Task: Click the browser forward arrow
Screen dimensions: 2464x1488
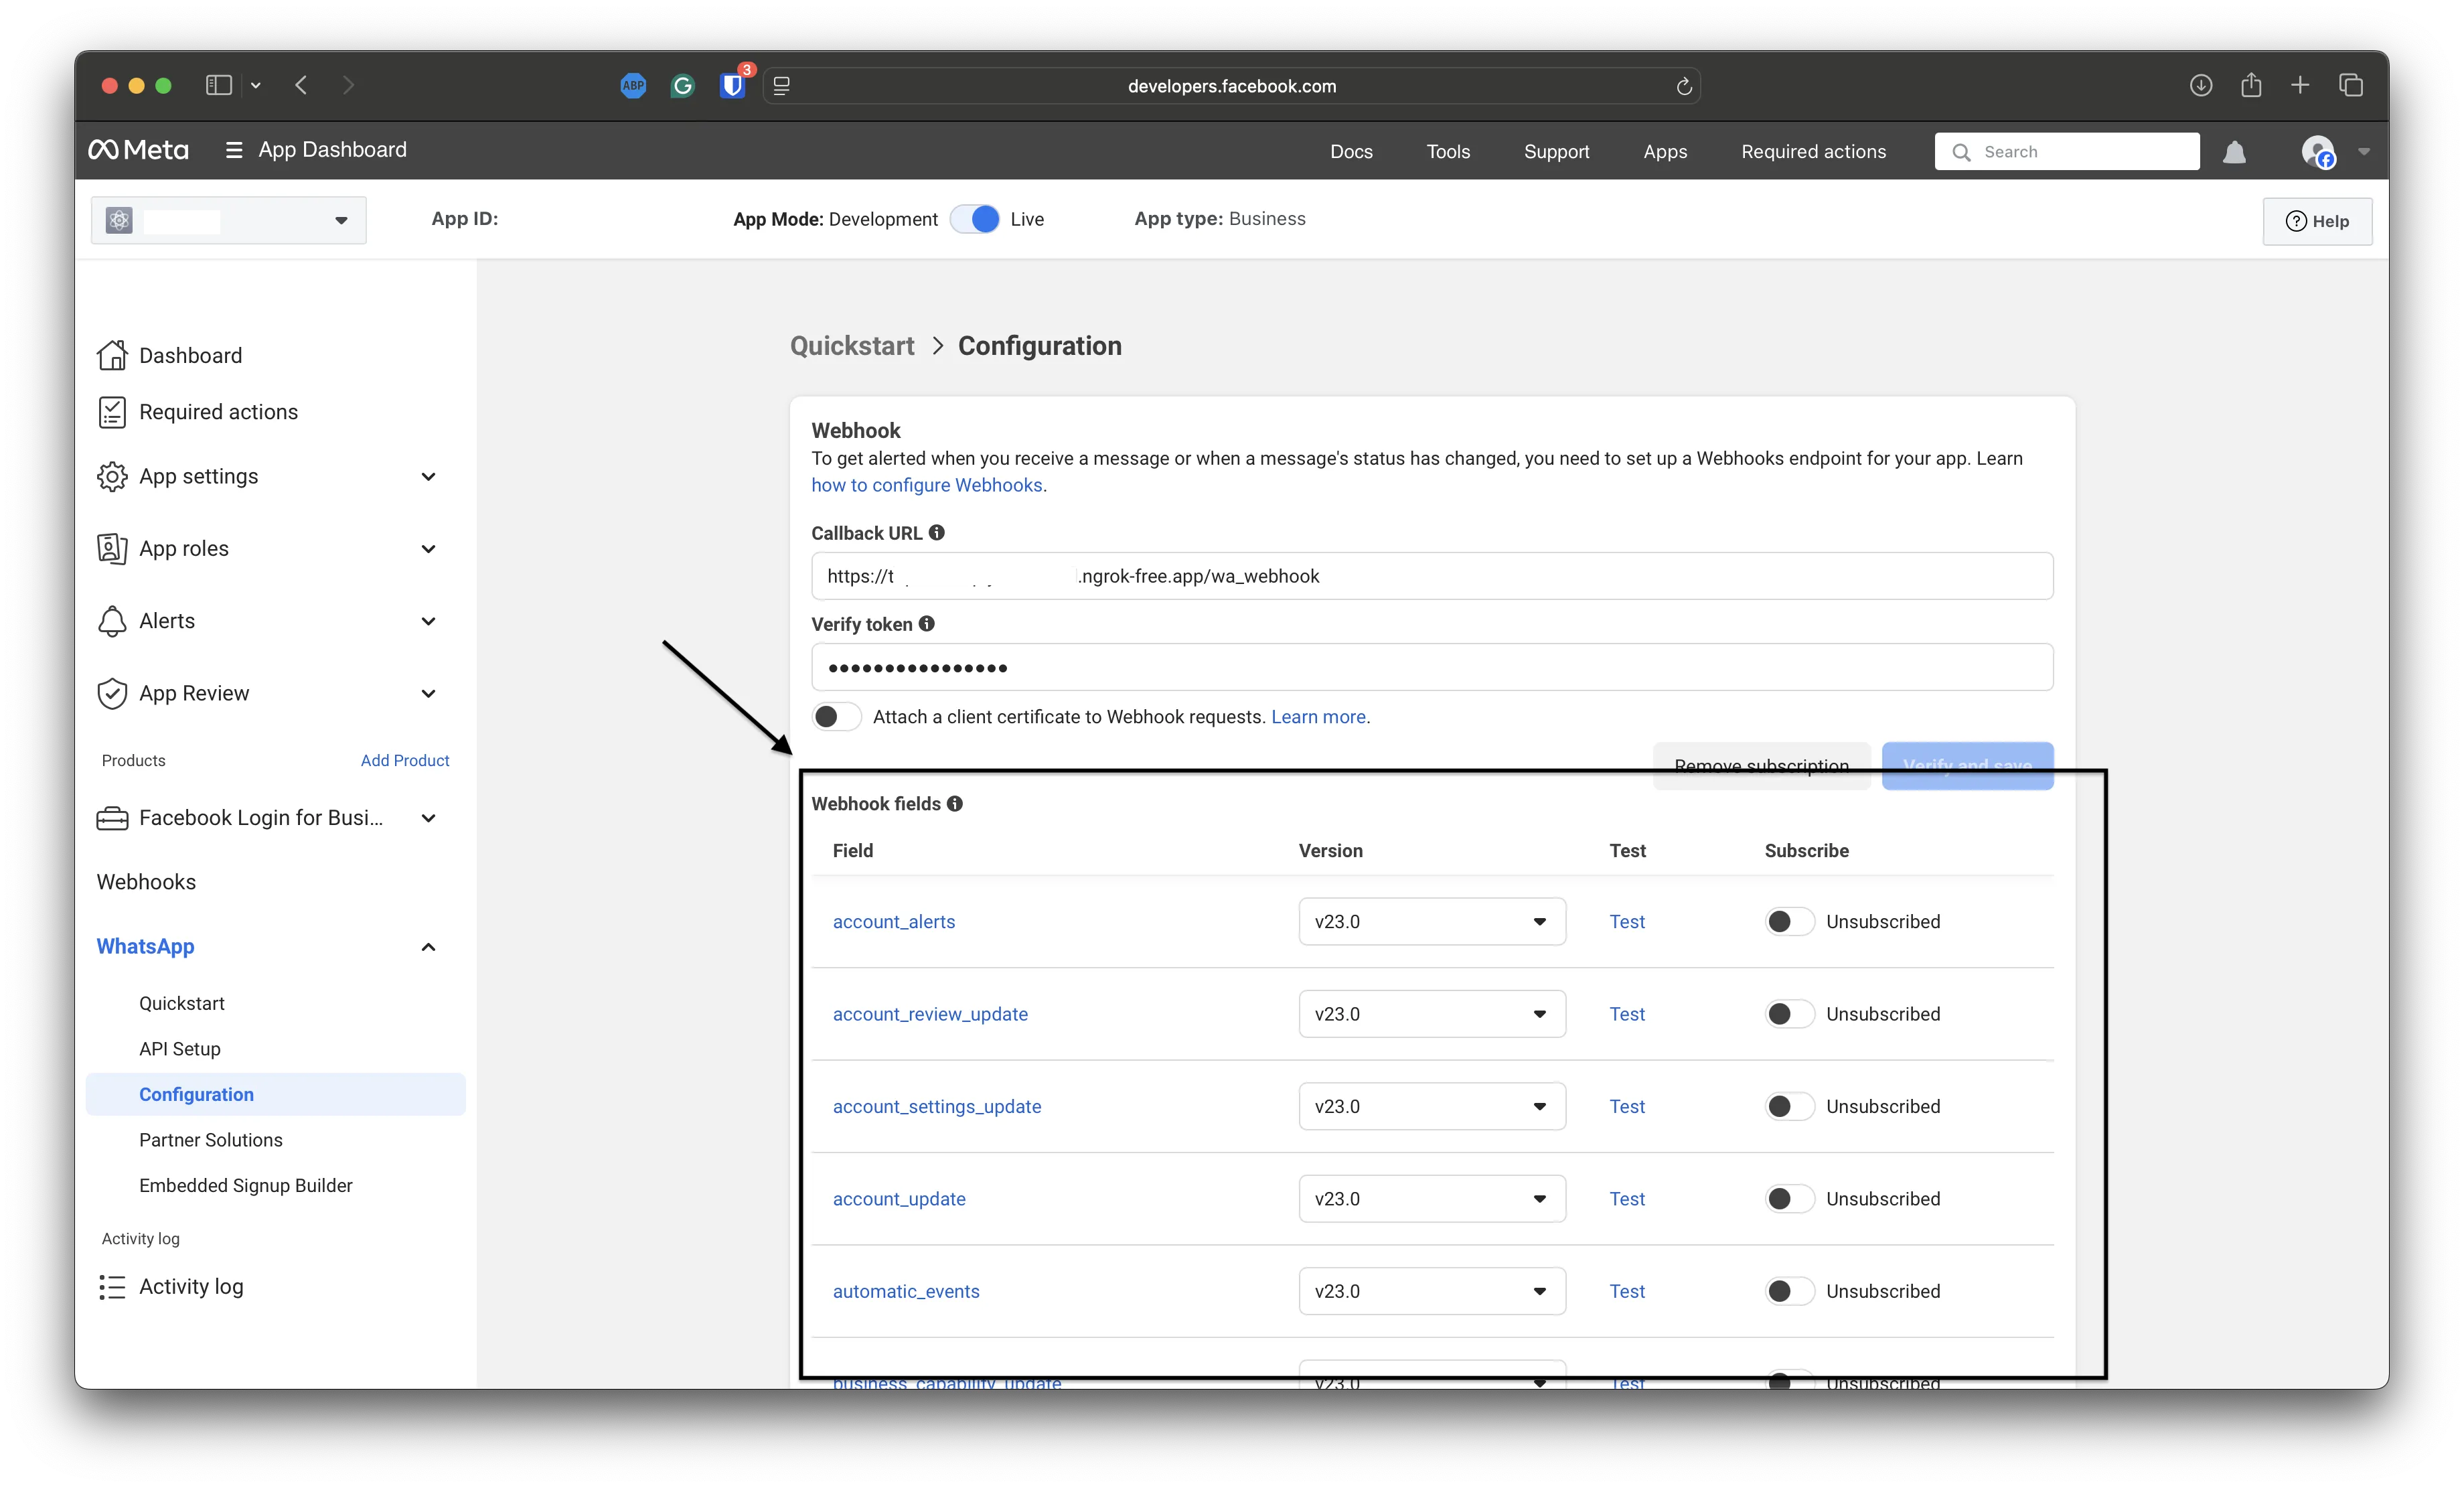Action: (x=348, y=85)
